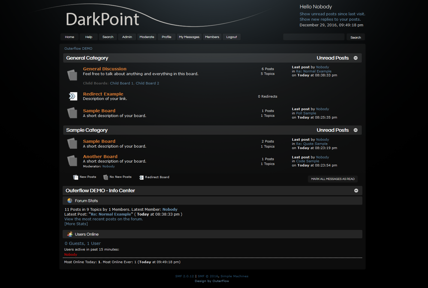
Task: Open the SMF 2.0.12 footer link
Action: click(x=185, y=276)
